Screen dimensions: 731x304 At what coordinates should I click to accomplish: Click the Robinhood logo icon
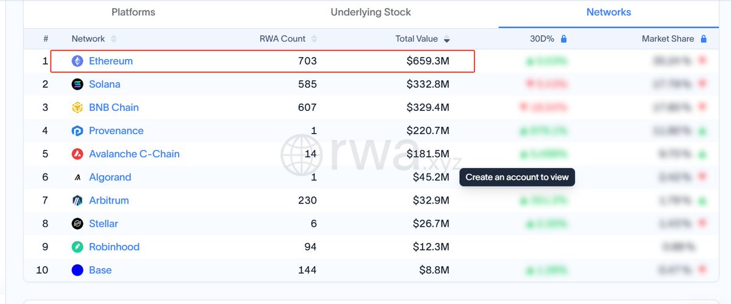(x=77, y=247)
